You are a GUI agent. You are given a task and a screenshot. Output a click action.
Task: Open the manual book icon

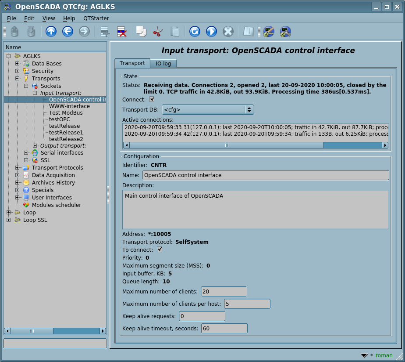(248, 32)
